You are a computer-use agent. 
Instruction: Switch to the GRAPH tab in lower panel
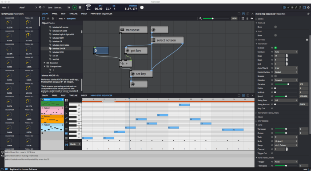point(45,95)
